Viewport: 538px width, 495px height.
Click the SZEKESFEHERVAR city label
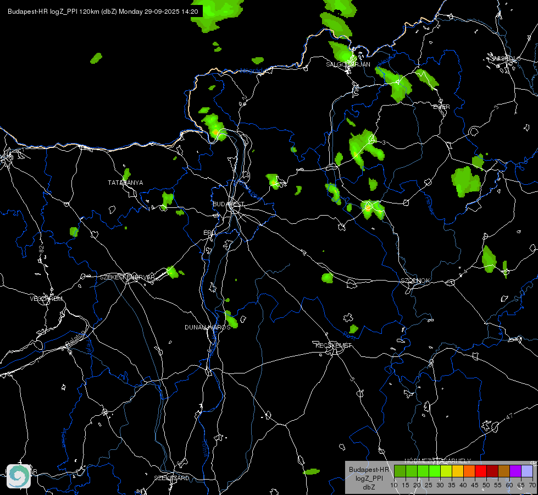[127, 277]
